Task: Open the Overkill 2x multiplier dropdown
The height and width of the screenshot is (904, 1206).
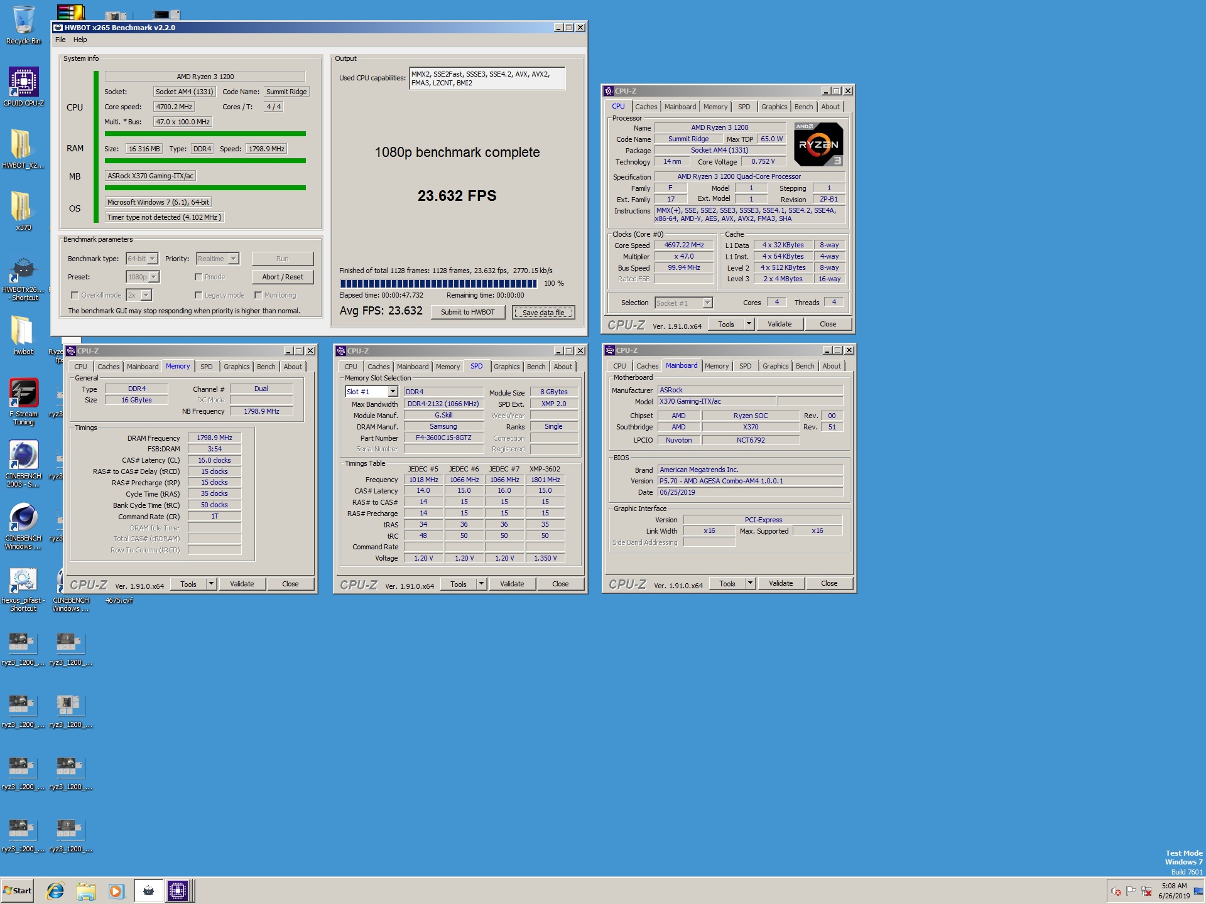Action: 139,295
